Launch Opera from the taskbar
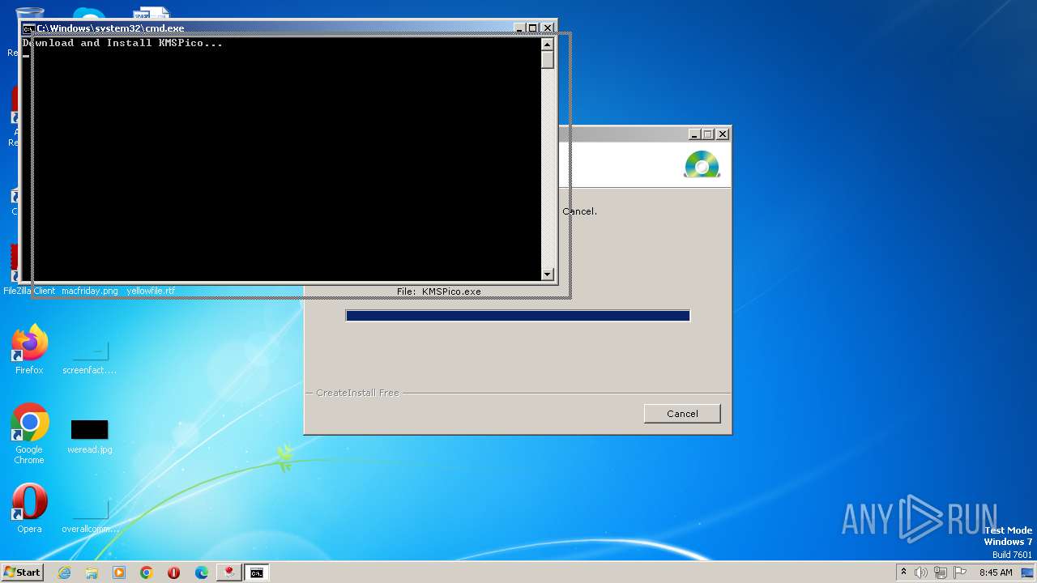 click(x=173, y=572)
